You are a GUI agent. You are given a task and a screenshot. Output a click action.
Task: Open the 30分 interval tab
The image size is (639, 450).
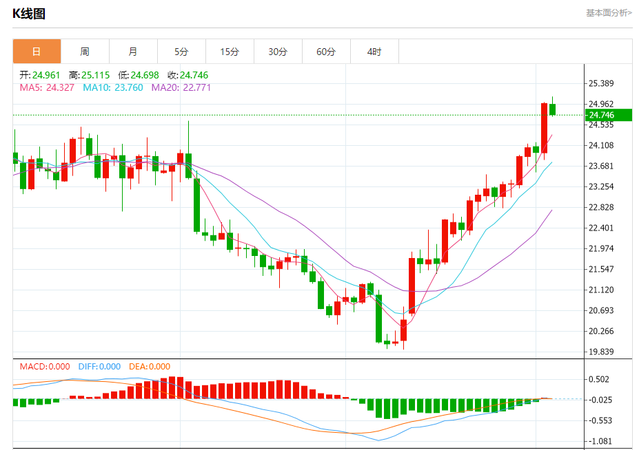coord(278,52)
